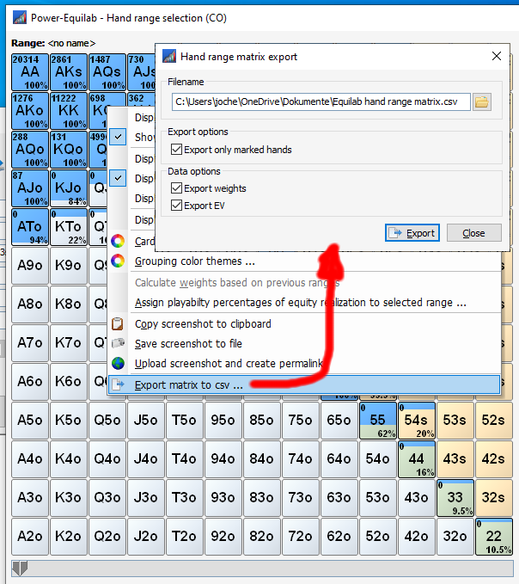Select the K7o hand cell

click(x=69, y=343)
